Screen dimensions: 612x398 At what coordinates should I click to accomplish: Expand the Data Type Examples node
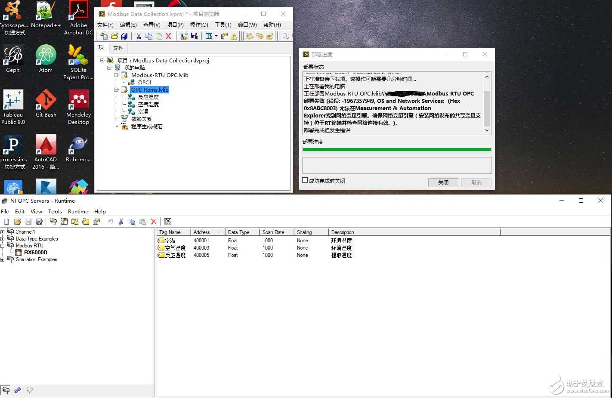(3, 239)
